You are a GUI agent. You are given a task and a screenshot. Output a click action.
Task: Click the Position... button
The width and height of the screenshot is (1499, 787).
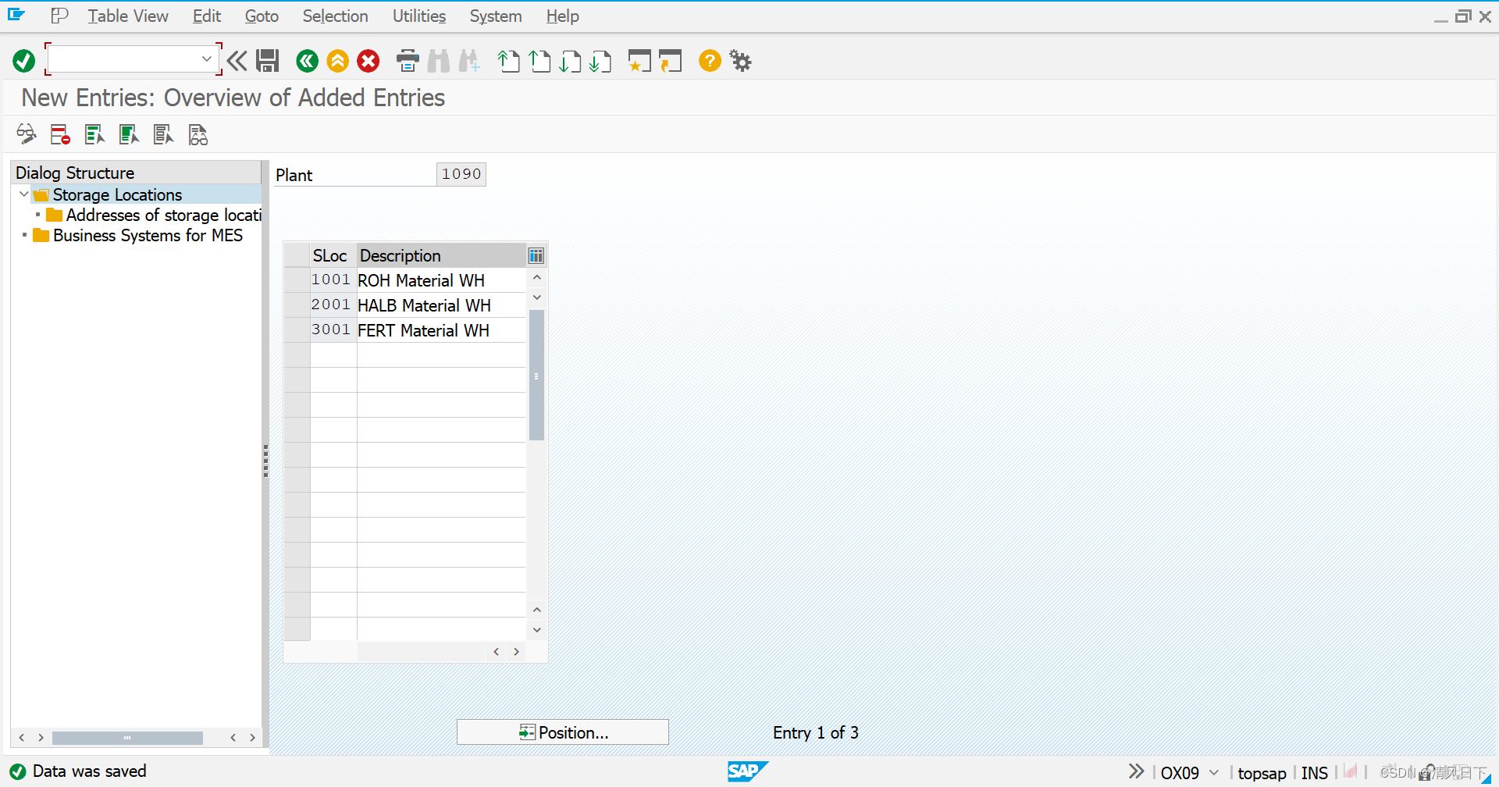[x=563, y=732]
